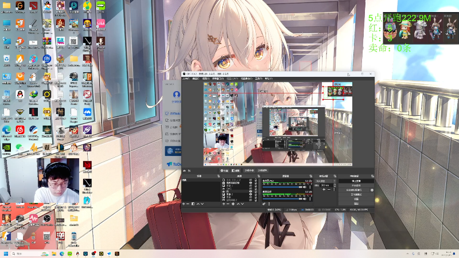Screen dimensions: 459x258
Task: Toggle visibility of display capture 2 source
Action: (x=251, y=200)
